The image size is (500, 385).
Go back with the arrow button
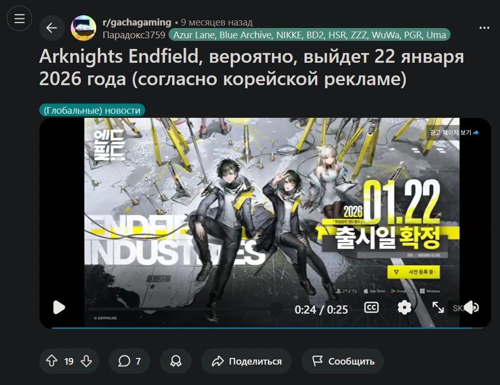click(51, 28)
